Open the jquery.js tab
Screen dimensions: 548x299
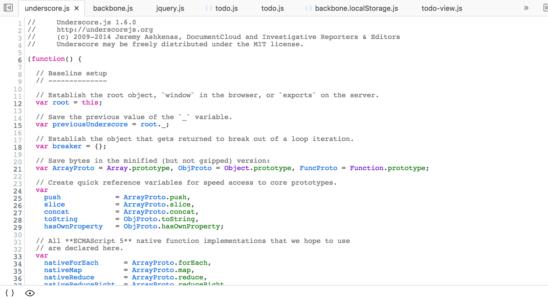[x=170, y=8]
